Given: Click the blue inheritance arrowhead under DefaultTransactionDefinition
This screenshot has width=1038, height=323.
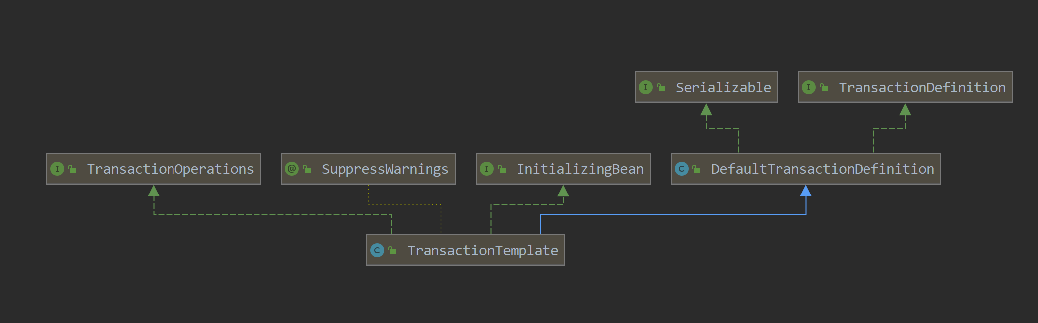Looking at the screenshot, I should 806,191.
